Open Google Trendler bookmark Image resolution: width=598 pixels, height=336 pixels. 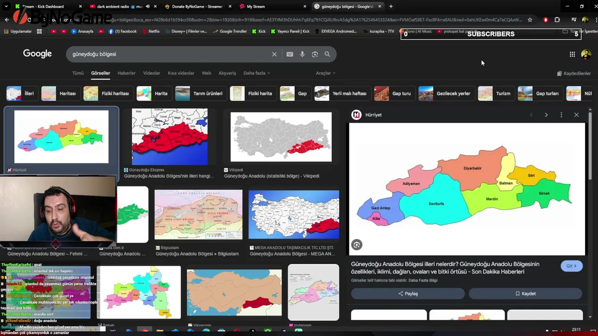[x=229, y=31]
